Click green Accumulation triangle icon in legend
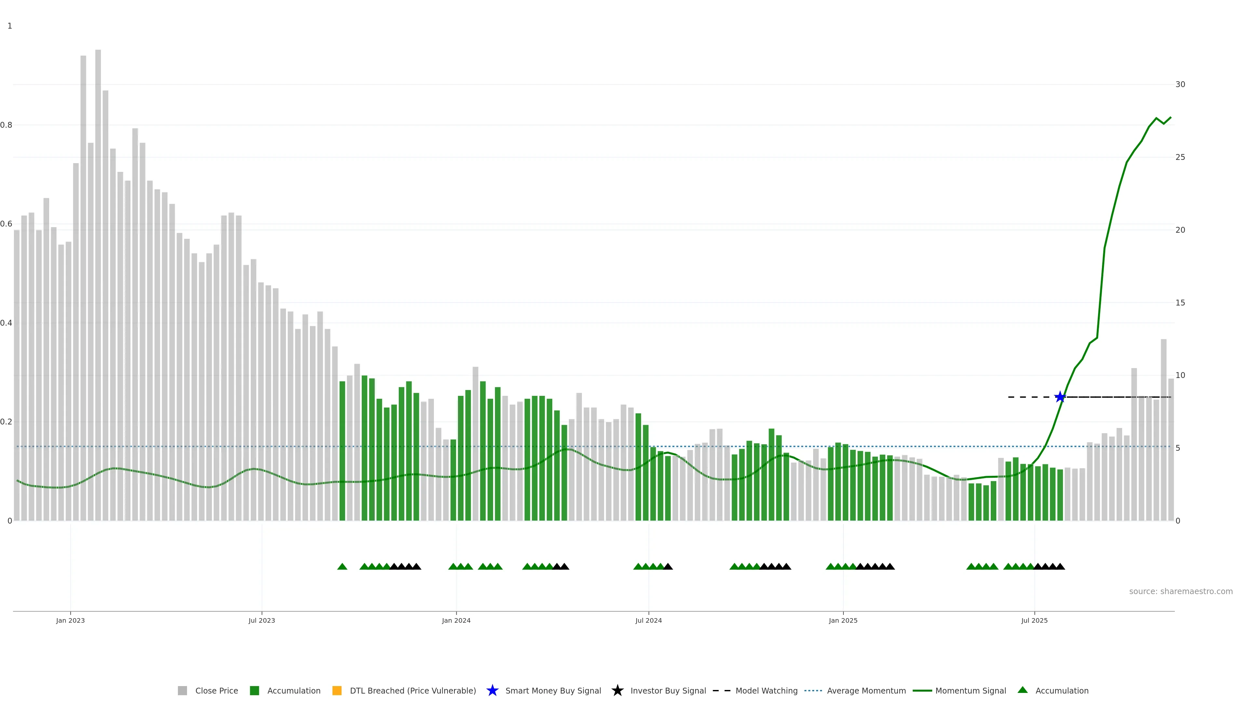This screenshot has width=1249, height=702. coord(1023,690)
